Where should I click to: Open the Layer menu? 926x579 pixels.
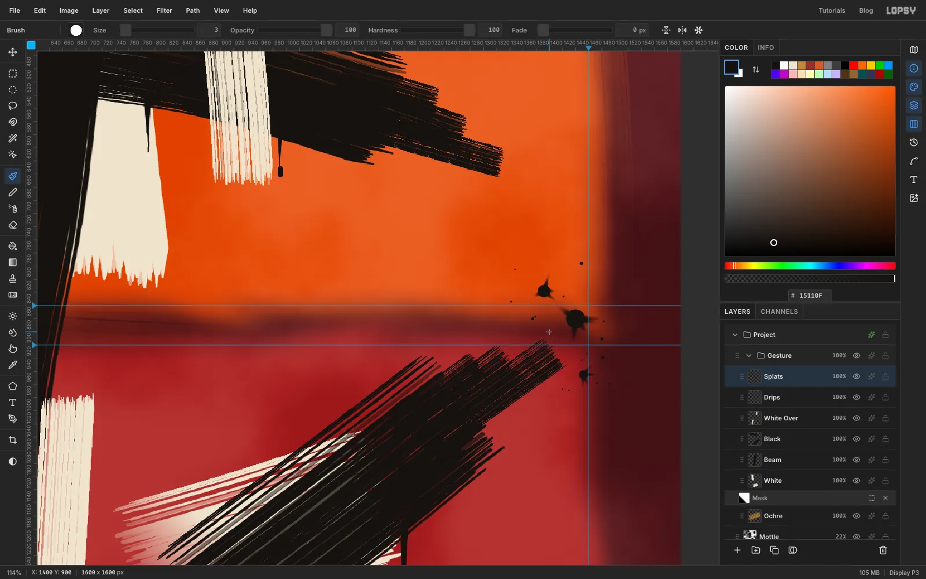(x=101, y=10)
